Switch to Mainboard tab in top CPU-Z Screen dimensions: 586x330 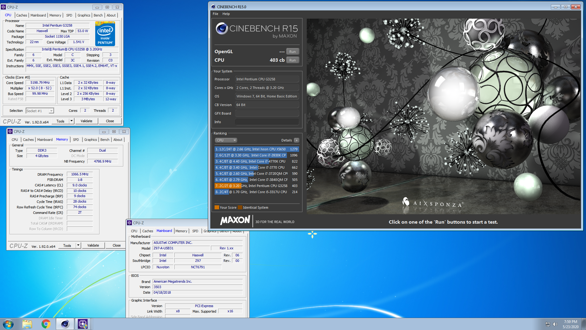pyautogui.click(x=38, y=15)
